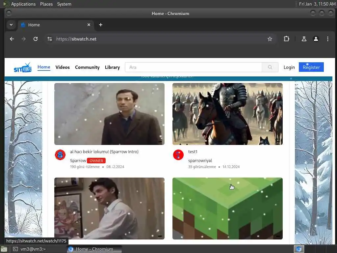Click the date 08.12.2024
337x253 pixels.
115,167
